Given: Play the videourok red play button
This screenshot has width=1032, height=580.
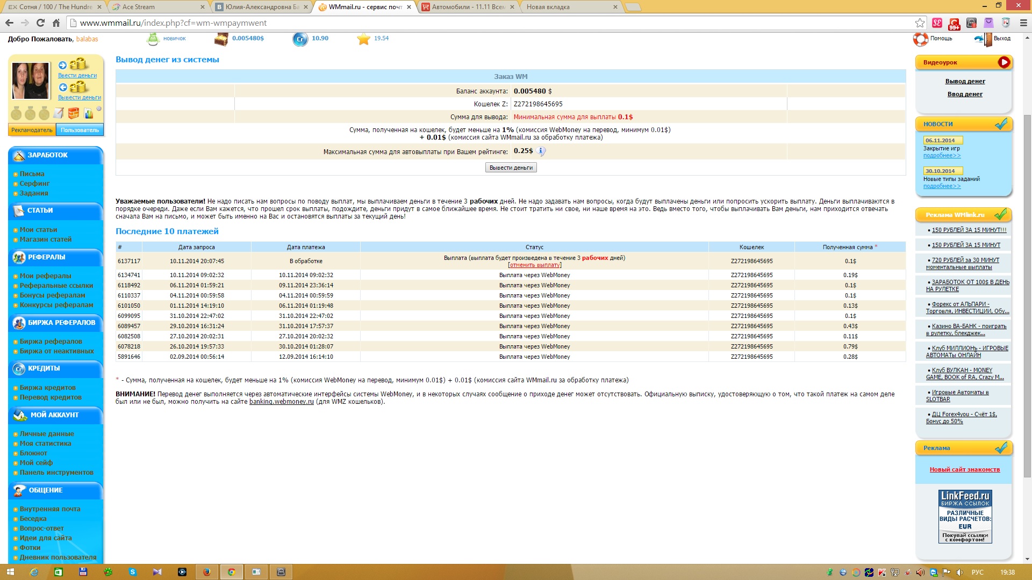Looking at the screenshot, I should click(1004, 62).
